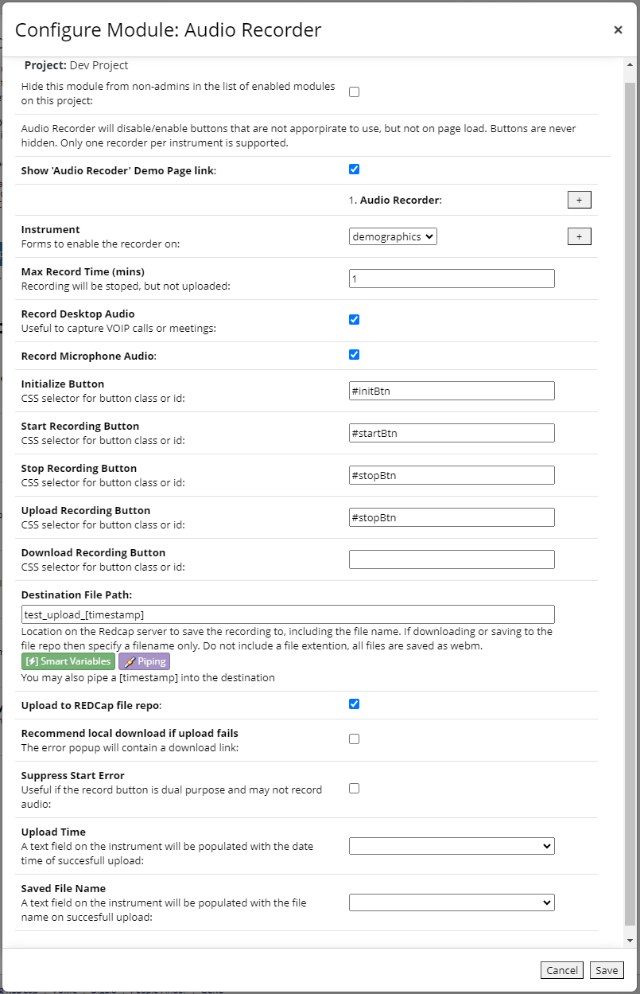This screenshot has height=994, width=640.
Task: Open the Smart Variables helper
Action: click(x=68, y=661)
